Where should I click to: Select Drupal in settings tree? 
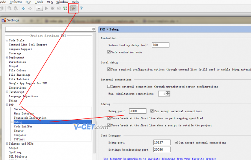click(x=13, y=66)
